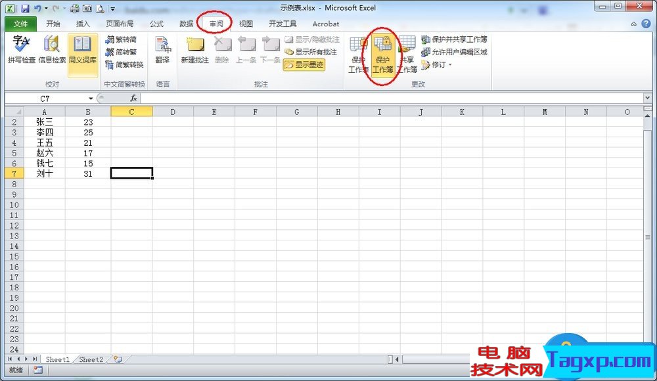Select row 8 header

(14, 184)
